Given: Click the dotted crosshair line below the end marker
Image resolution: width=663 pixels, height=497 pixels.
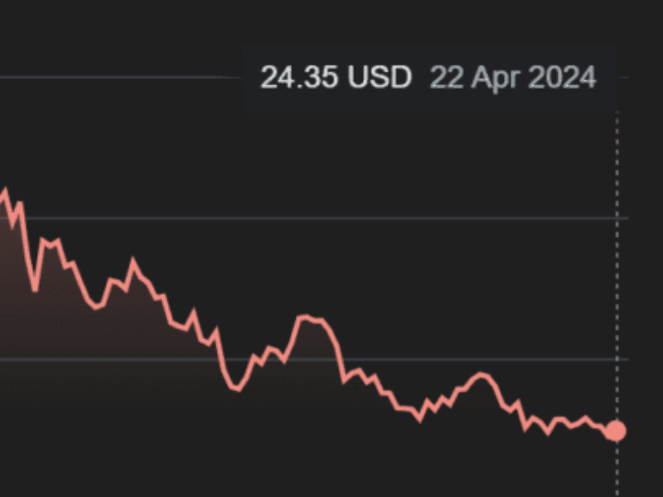Looking at the screenshot, I should 617,468.
